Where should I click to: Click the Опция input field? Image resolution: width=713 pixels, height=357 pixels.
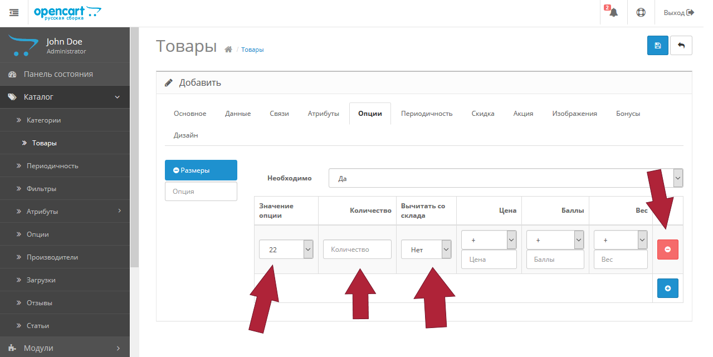tap(201, 191)
